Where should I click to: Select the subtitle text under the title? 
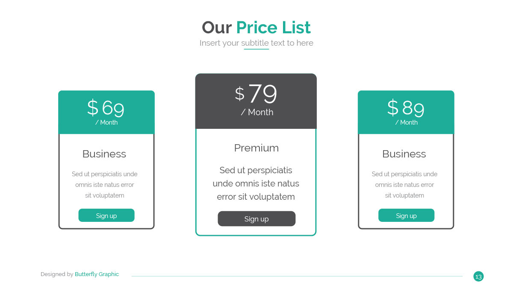(x=256, y=43)
